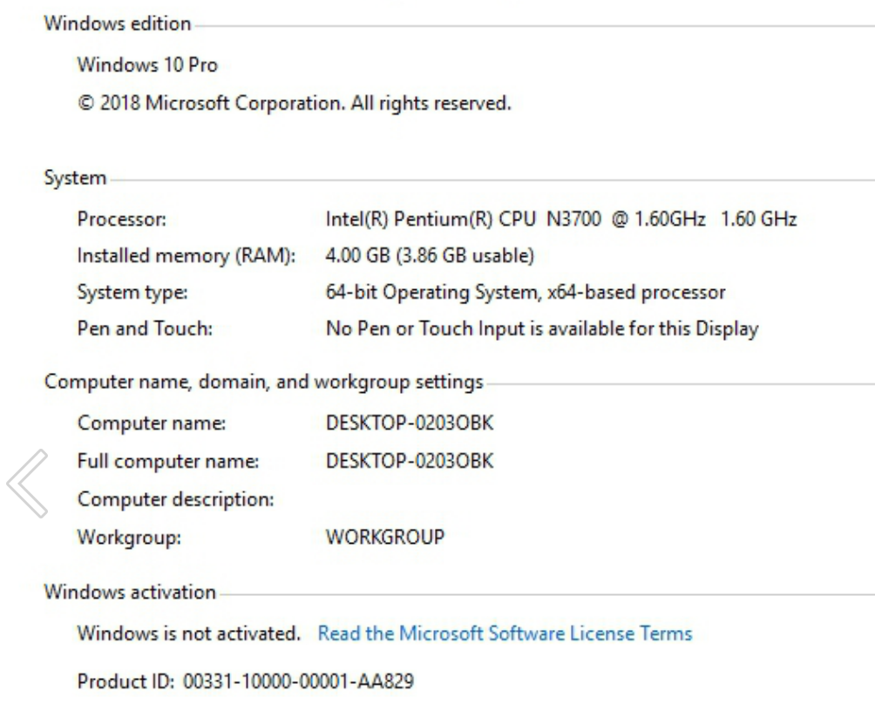The height and width of the screenshot is (711, 875).
Task: Click the System section heading
Action: pos(75,178)
